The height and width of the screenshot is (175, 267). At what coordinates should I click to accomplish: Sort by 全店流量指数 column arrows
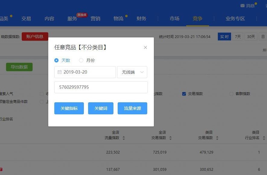click(x=124, y=138)
